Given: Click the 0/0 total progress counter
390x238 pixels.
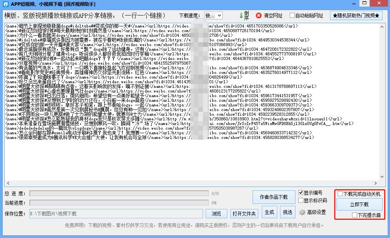Looking at the screenshot, I should tap(215, 193).
